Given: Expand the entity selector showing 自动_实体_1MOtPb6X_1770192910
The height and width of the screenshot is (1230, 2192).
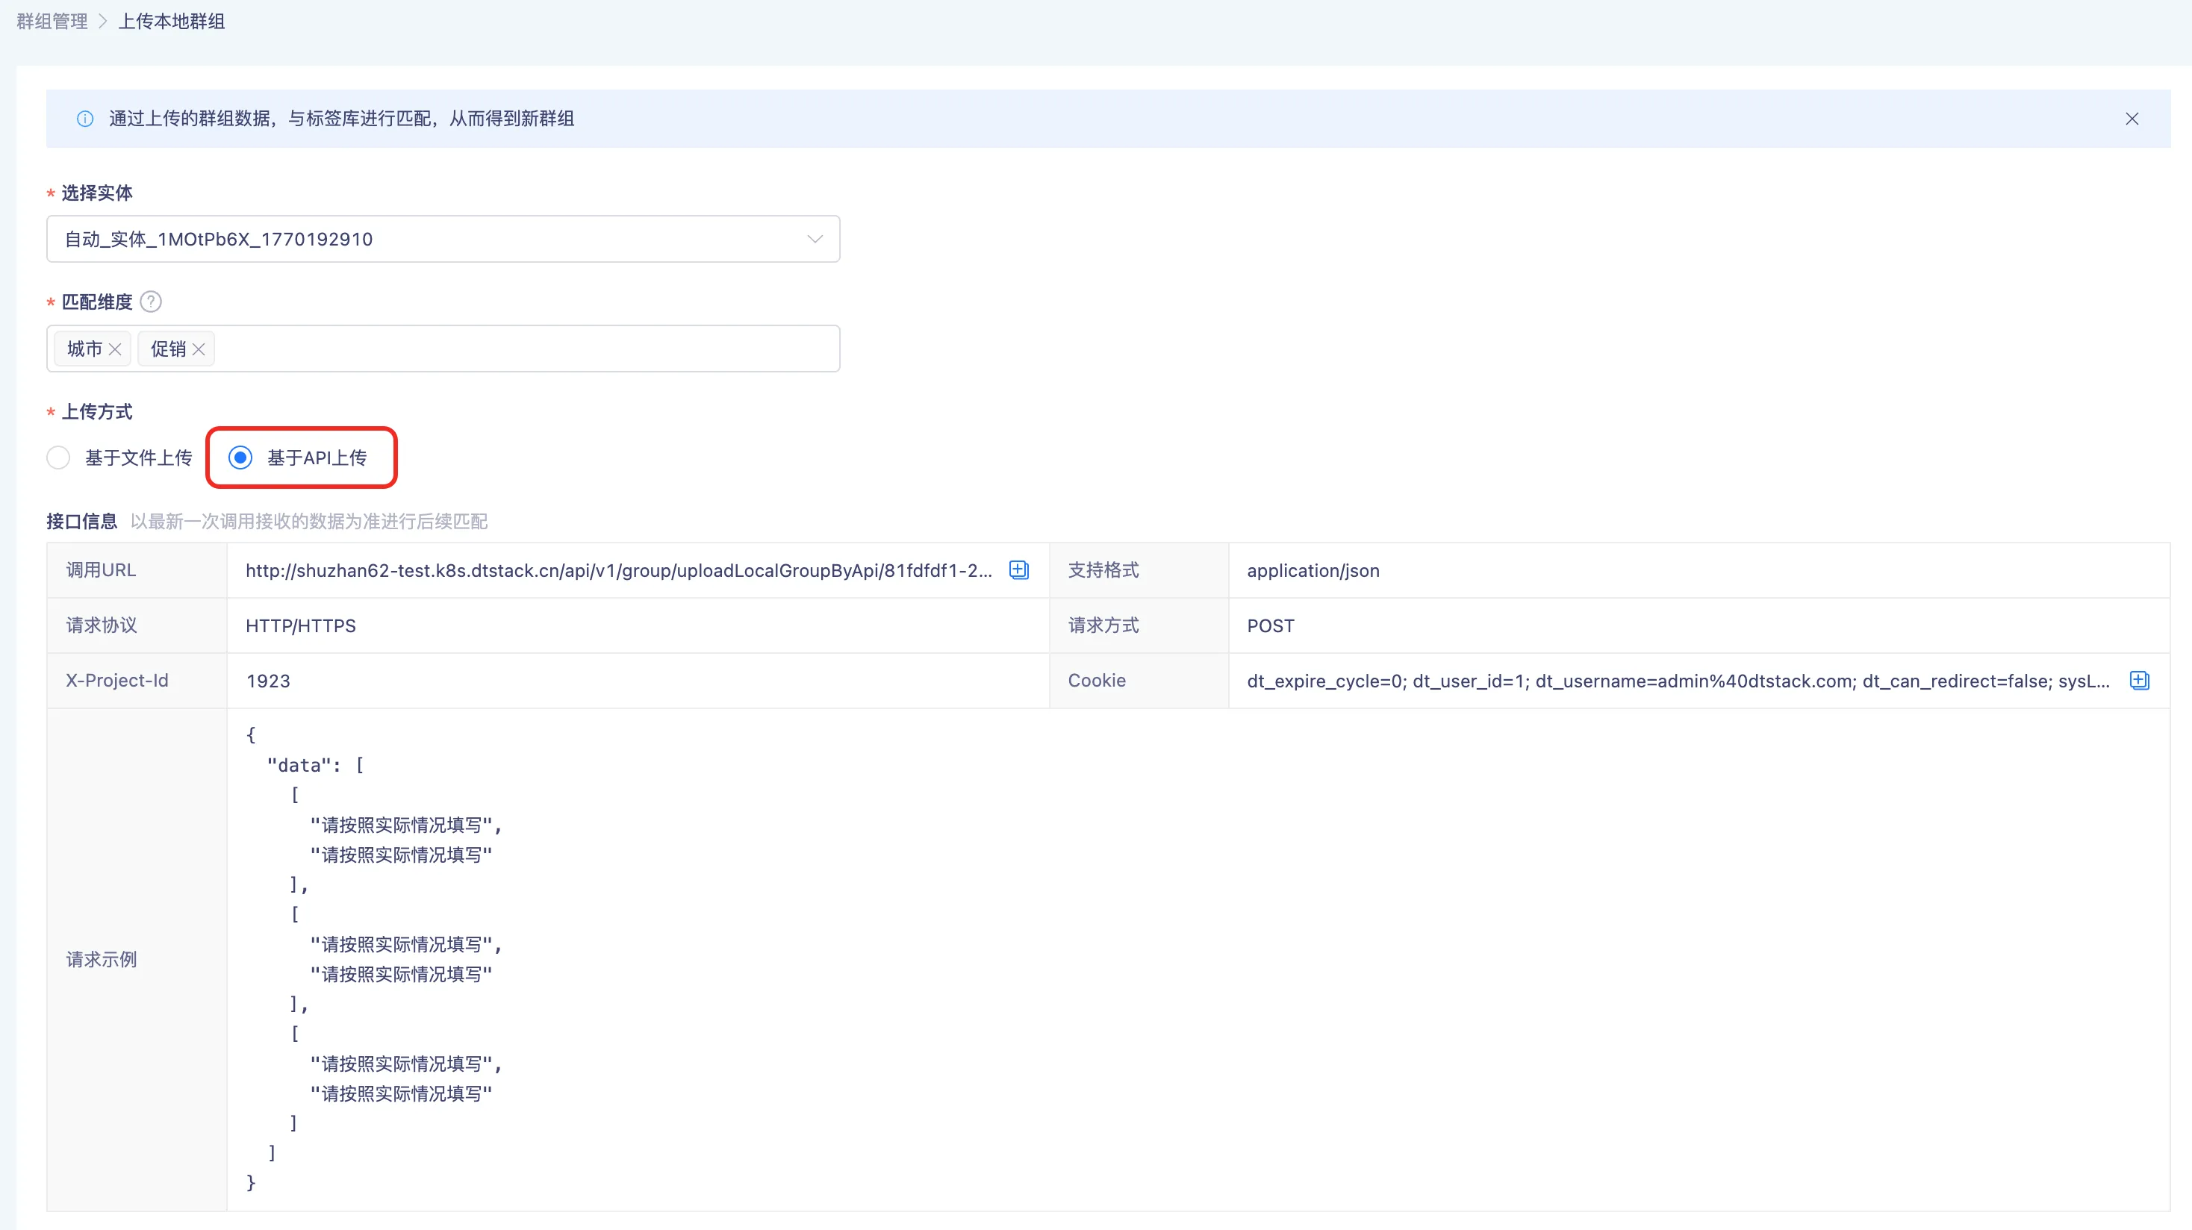Looking at the screenshot, I should click(x=443, y=239).
